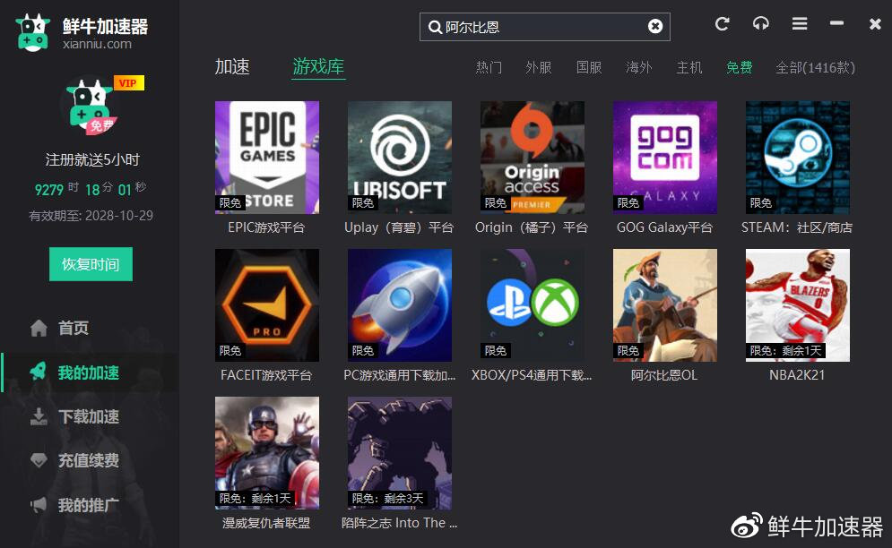This screenshot has width=892, height=548.
Task: Click the Xianniu cow logo
Action: (33, 32)
